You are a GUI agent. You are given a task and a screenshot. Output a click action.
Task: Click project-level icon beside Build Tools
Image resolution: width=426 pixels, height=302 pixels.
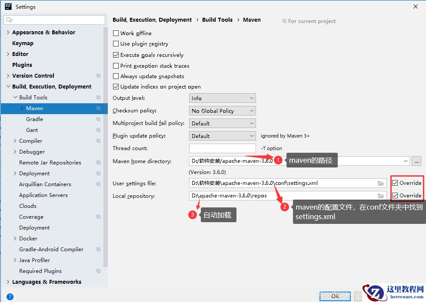pos(98,97)
